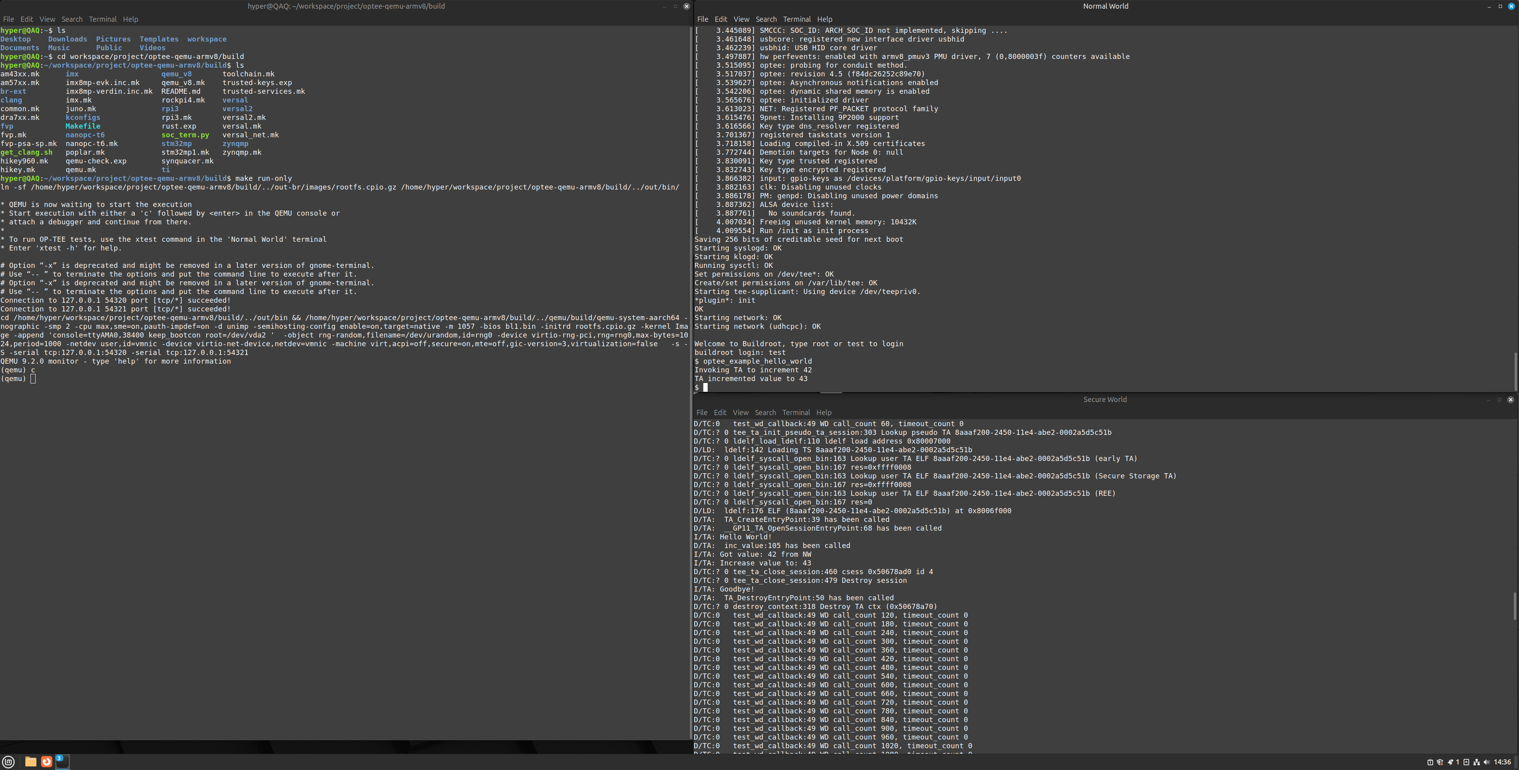The width and height of the screenshot is (1519, 770).
Task: Open the Linux Mint start menu
Action: (x=8, y=762)
